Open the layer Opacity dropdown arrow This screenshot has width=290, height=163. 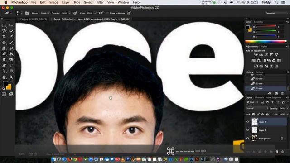pos(287,108)
